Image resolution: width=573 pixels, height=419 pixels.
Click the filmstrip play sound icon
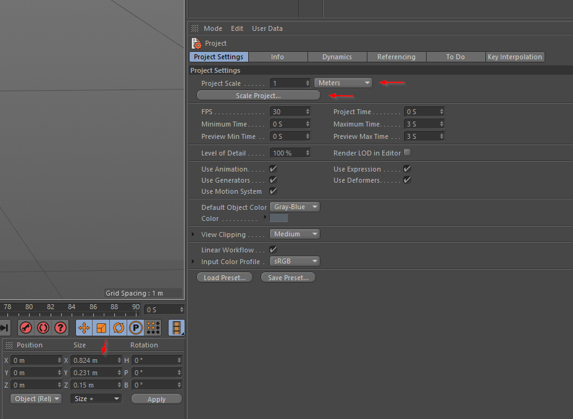pos(177,328)
